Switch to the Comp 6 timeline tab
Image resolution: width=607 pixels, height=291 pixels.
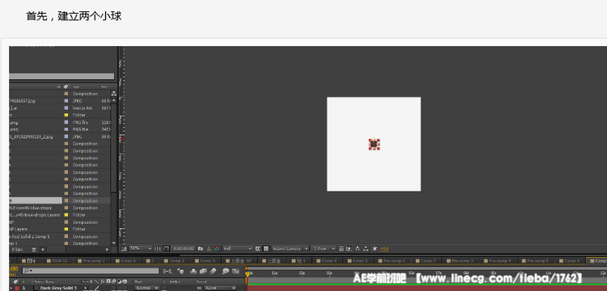(x=126, y=261)
